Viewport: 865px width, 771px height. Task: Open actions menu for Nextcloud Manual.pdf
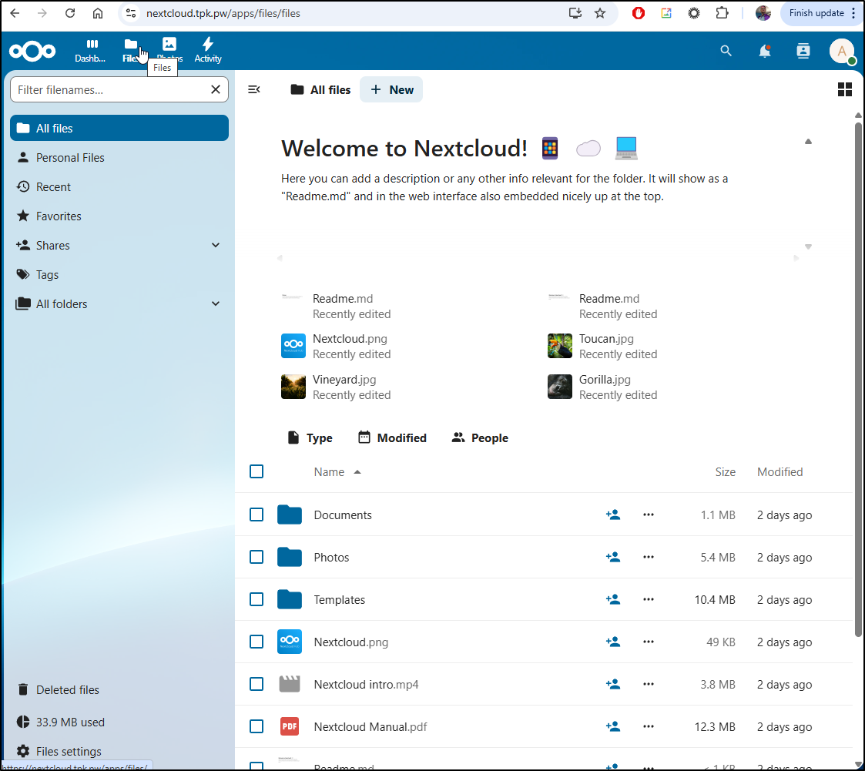[649, 727]
